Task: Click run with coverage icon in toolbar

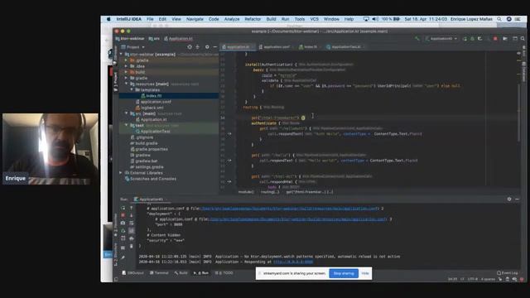Action: coord(480,39)
